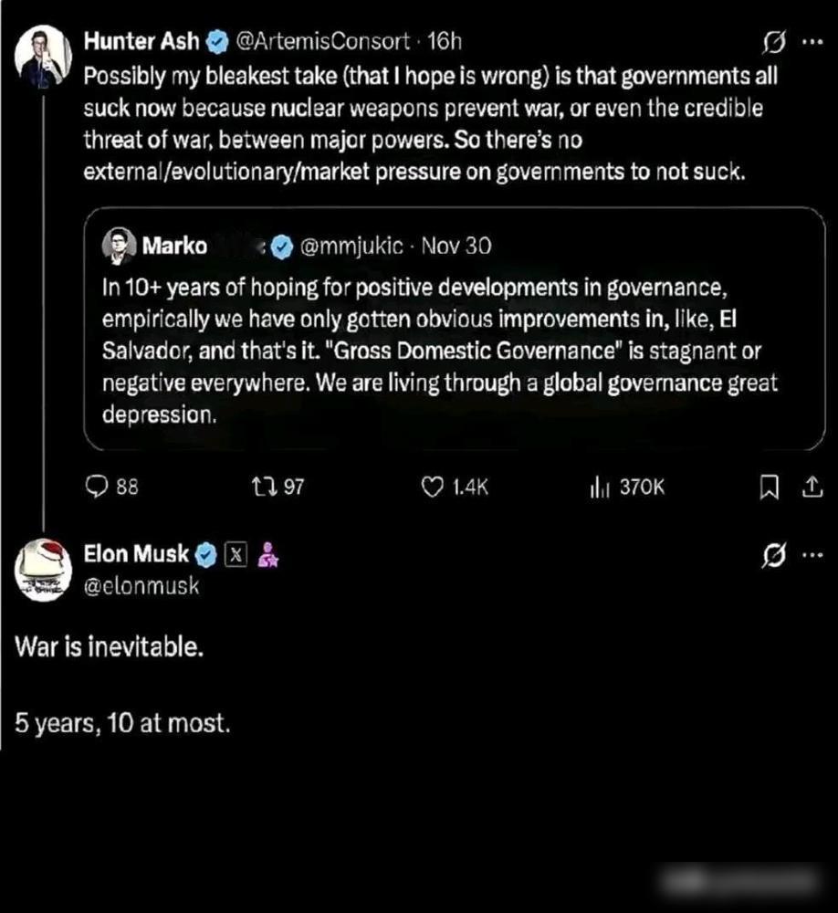Bookmark the Hunter Ash post
This screenshot has height=913, width=838.
click(770, 488)
